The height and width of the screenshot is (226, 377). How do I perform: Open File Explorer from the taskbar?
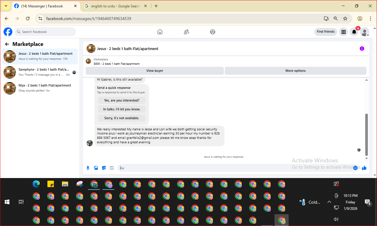pyautogui.click(x=65, y=184)
